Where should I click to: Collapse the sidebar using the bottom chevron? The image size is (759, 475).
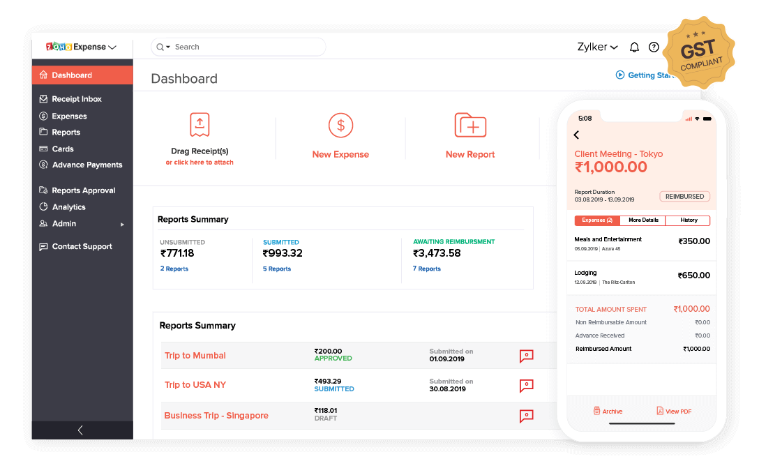(x=80, y=430)
